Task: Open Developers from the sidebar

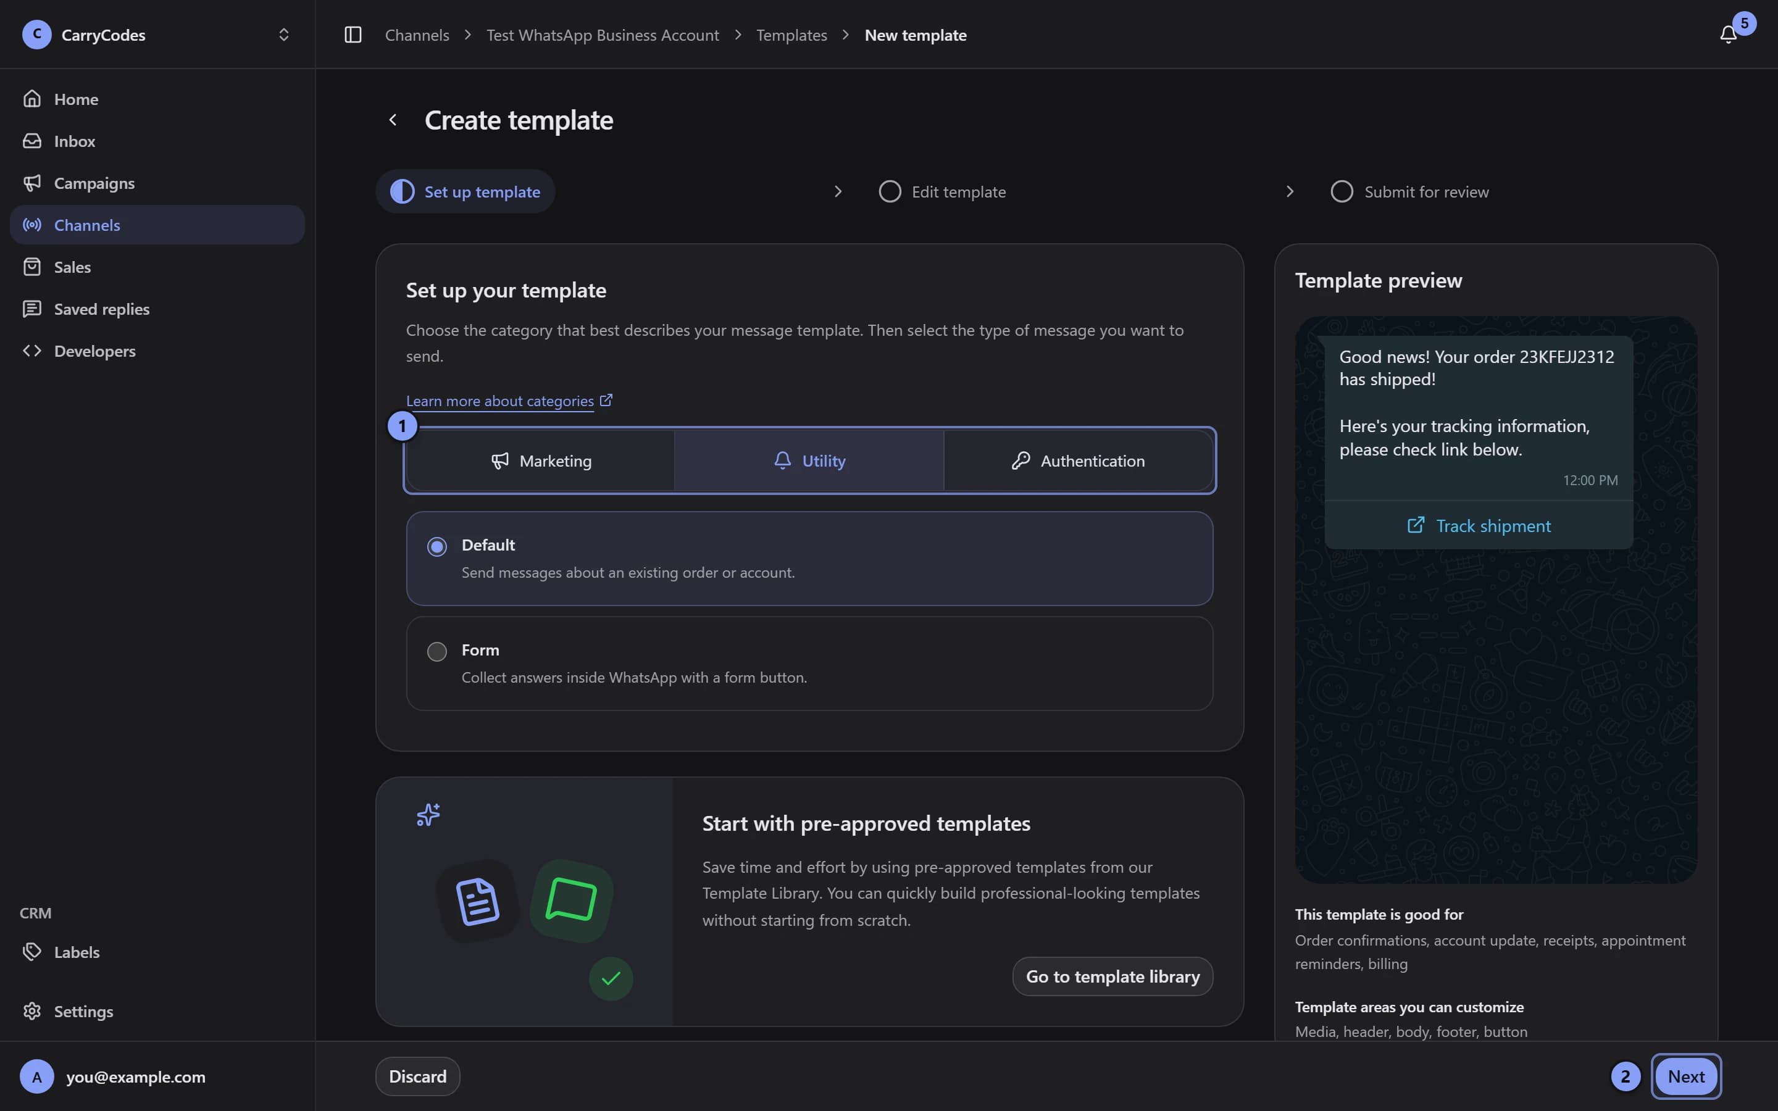Action: (x=157, y=351)
